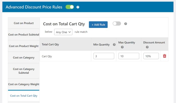Open the Any One rule match dropdown
Image resolution: width=176 pixels, height=103 pixels.
click(x=63, y=32)
